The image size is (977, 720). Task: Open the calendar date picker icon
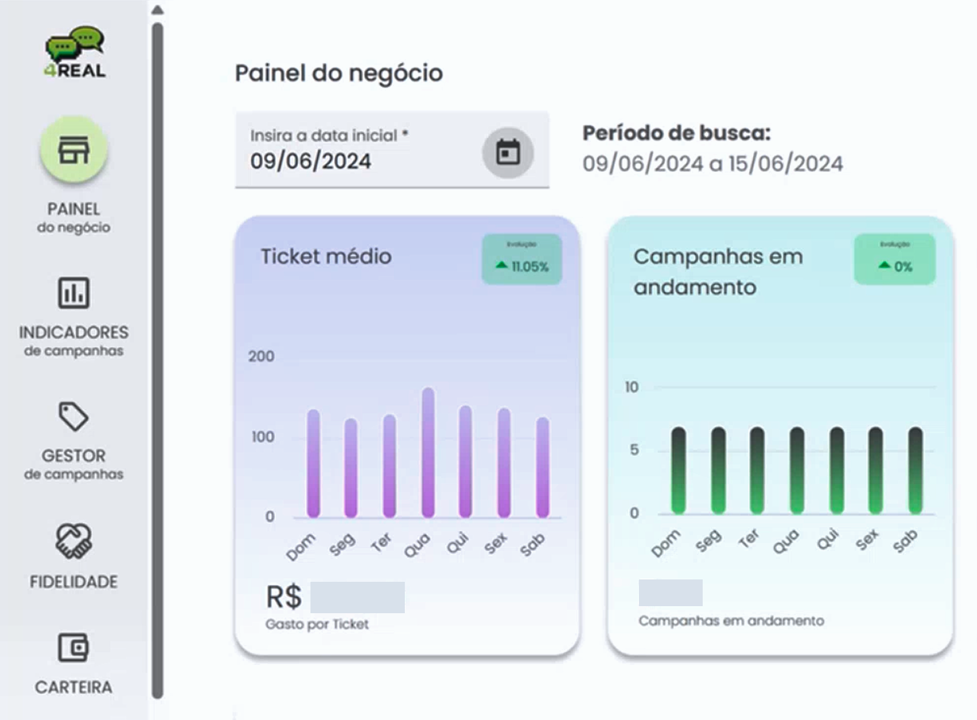pos(508,152)
